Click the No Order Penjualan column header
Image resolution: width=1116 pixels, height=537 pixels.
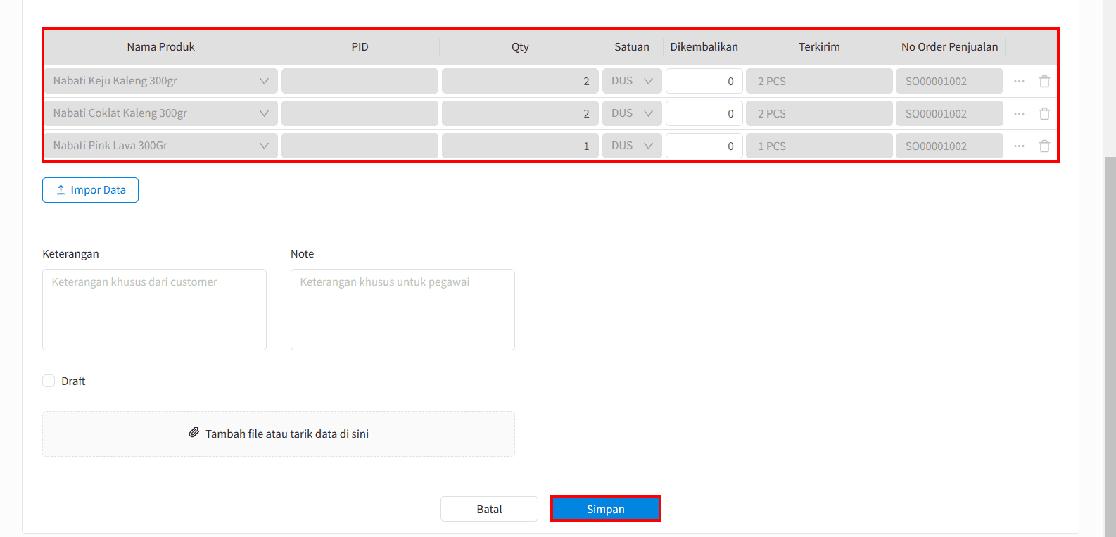(949, 47)
